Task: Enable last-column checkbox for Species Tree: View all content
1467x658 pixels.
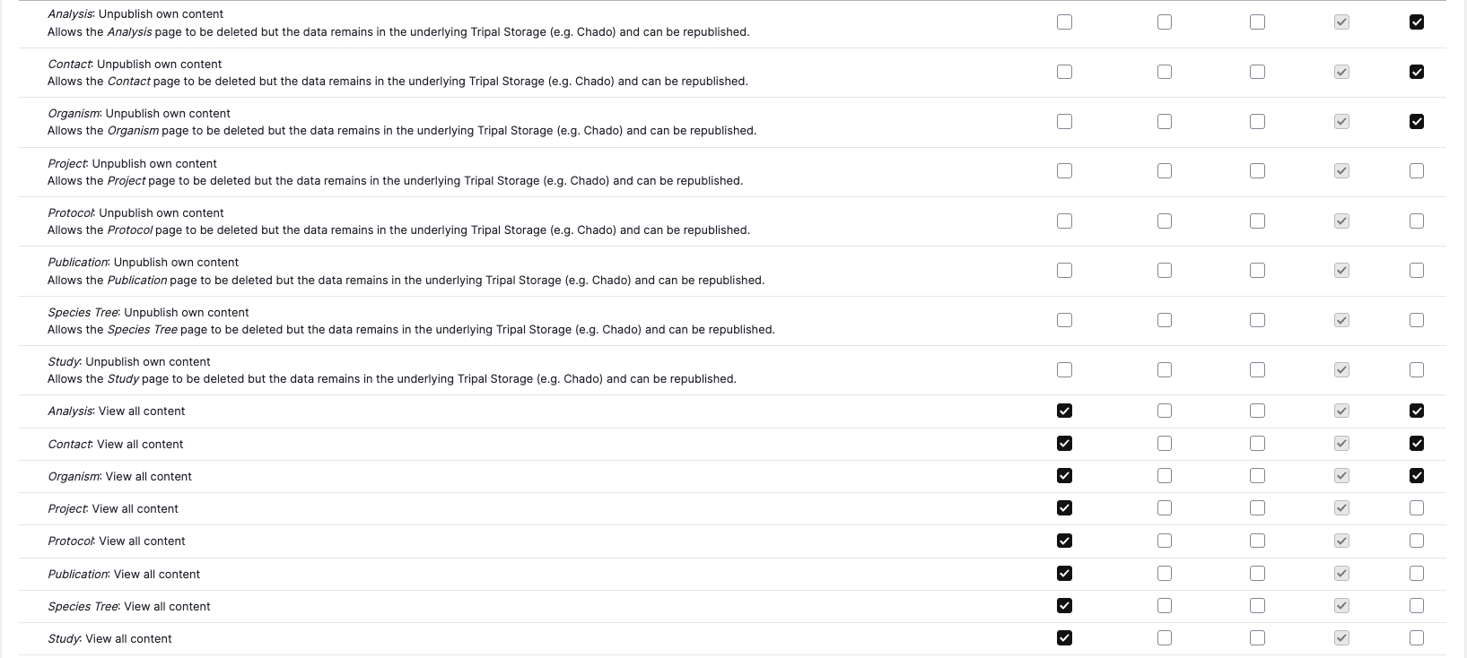Action: click(1416, 605)
